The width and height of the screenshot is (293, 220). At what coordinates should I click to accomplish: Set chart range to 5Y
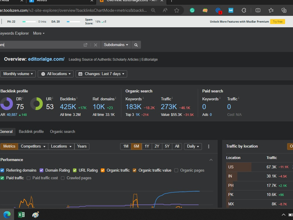coord(167,146)
